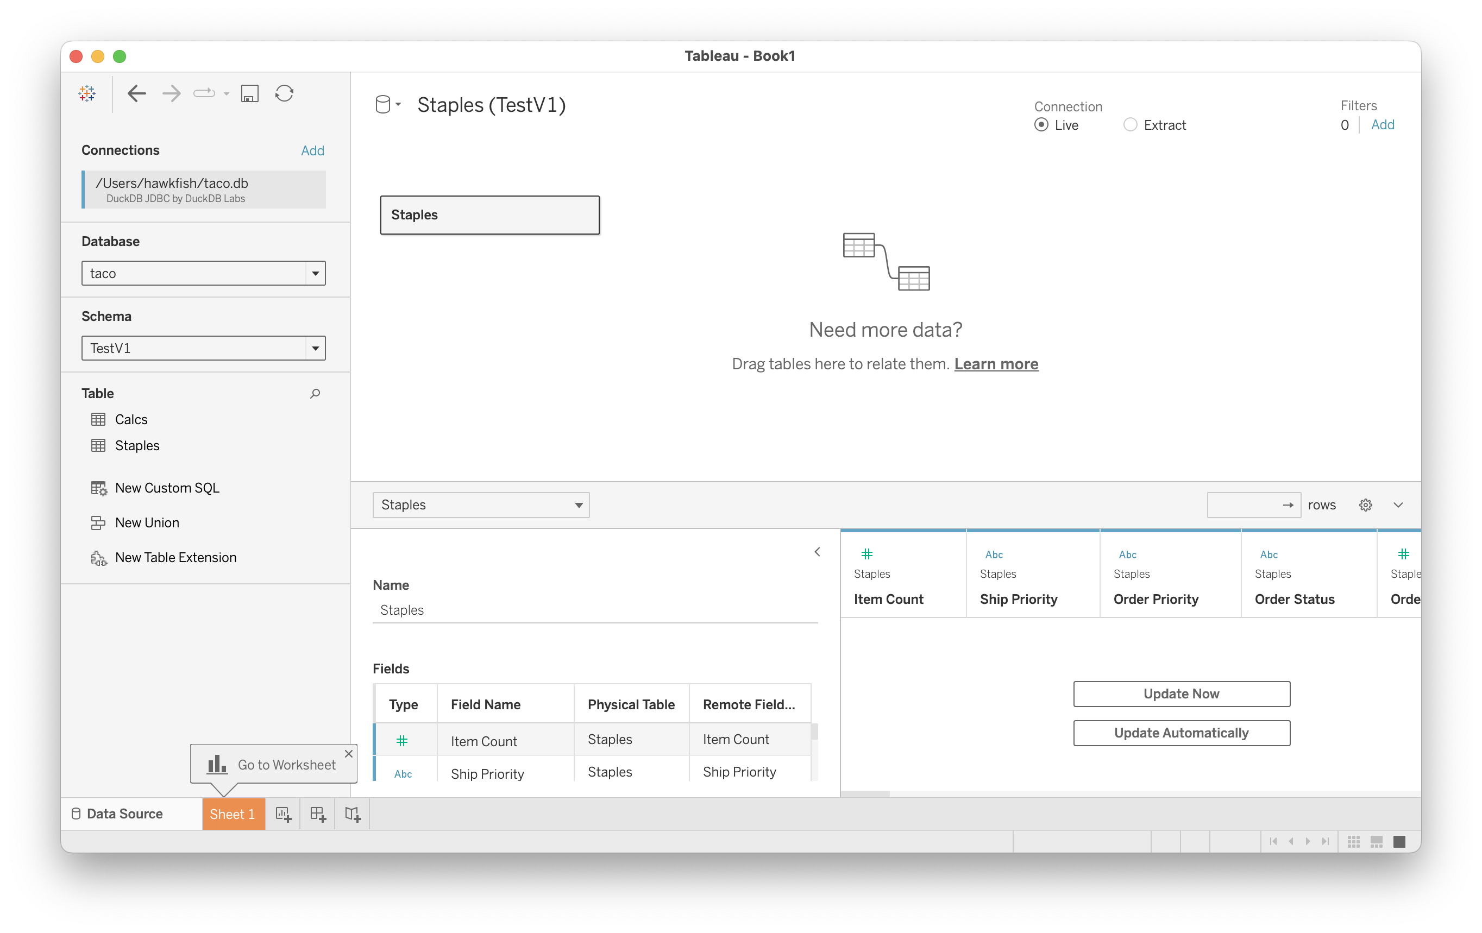This screenshot has height=933, width=1482.
Task: Add a new dashboard with the tab icon
Action: pyautogui.click(x=318, y=814)
